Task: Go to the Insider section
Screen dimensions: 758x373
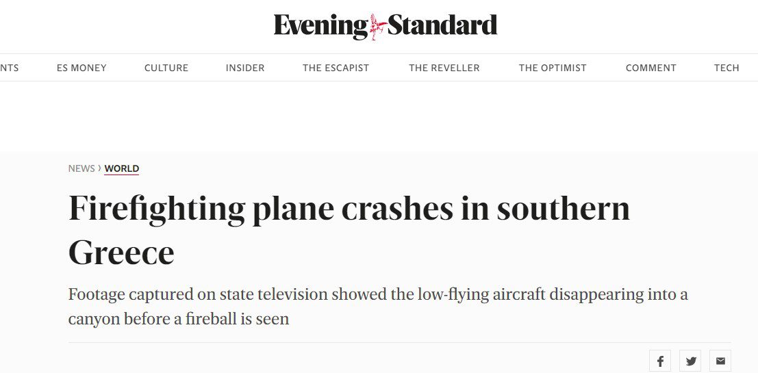Action: point(245,68)
